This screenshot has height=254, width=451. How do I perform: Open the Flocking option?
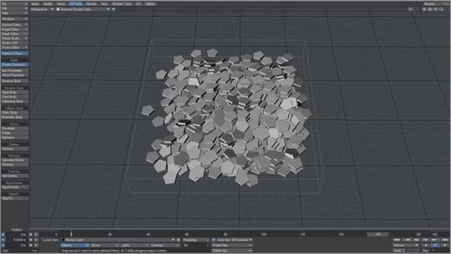[x=14, y=164]
